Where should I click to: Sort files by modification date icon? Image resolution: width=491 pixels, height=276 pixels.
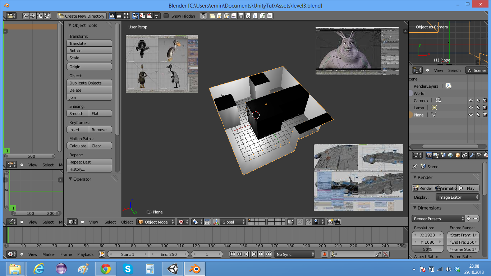coord(150,16)
